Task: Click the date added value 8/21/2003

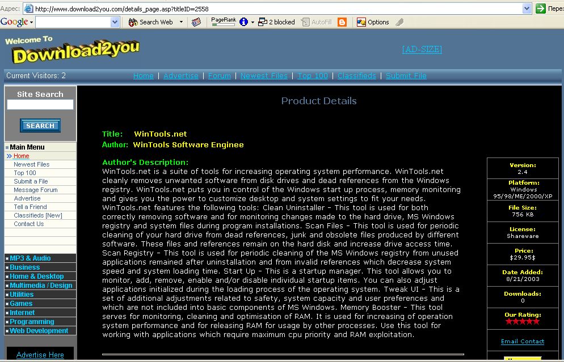Action: tap(523, 279)
